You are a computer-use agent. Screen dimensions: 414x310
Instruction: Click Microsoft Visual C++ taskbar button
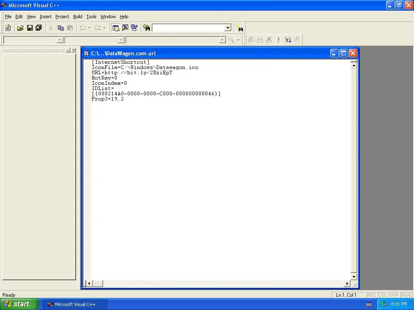pyautogui.click(x=75, y=304)
